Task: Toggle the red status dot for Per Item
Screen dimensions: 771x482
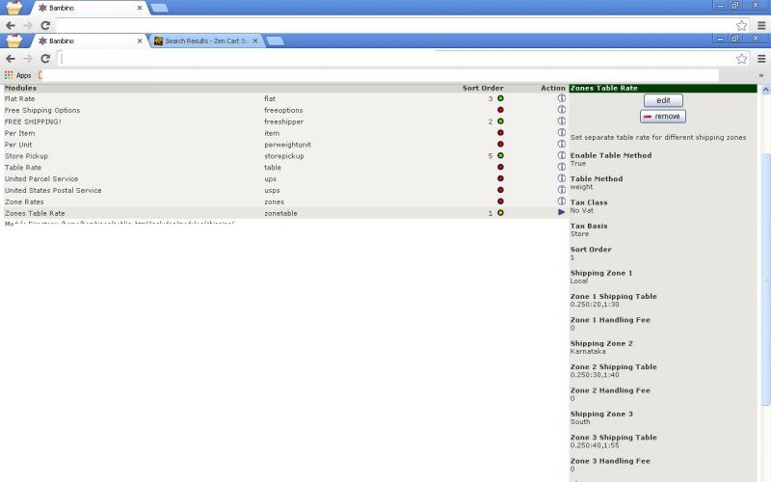Action: pyautogui.click(x=500, y=133)
